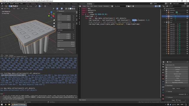Image resolution: width=189 pixels, height=106 pixels.
Task: Open the Window menu
Action: (x=17, y=4)
